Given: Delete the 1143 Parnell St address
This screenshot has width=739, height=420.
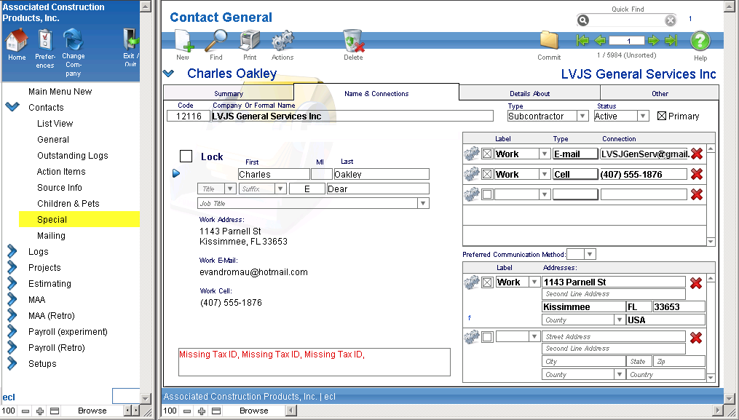Looking at the screenshot, I should pos(695,283).
